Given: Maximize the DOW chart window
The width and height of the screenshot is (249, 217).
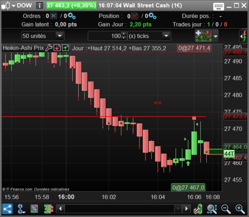Looking at the screenshot, I should click(x=236, y=6).
